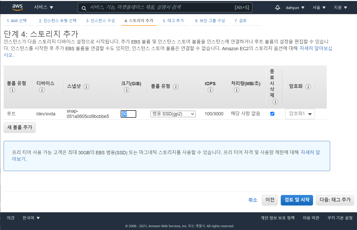This screenshot has height=230, width=357.
Task: Open the 범용 SSD(gp2) volume type dropdown
Action: tap(173, 114)
